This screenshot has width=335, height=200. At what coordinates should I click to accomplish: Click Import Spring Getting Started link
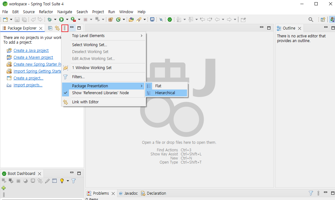[37, 71]
